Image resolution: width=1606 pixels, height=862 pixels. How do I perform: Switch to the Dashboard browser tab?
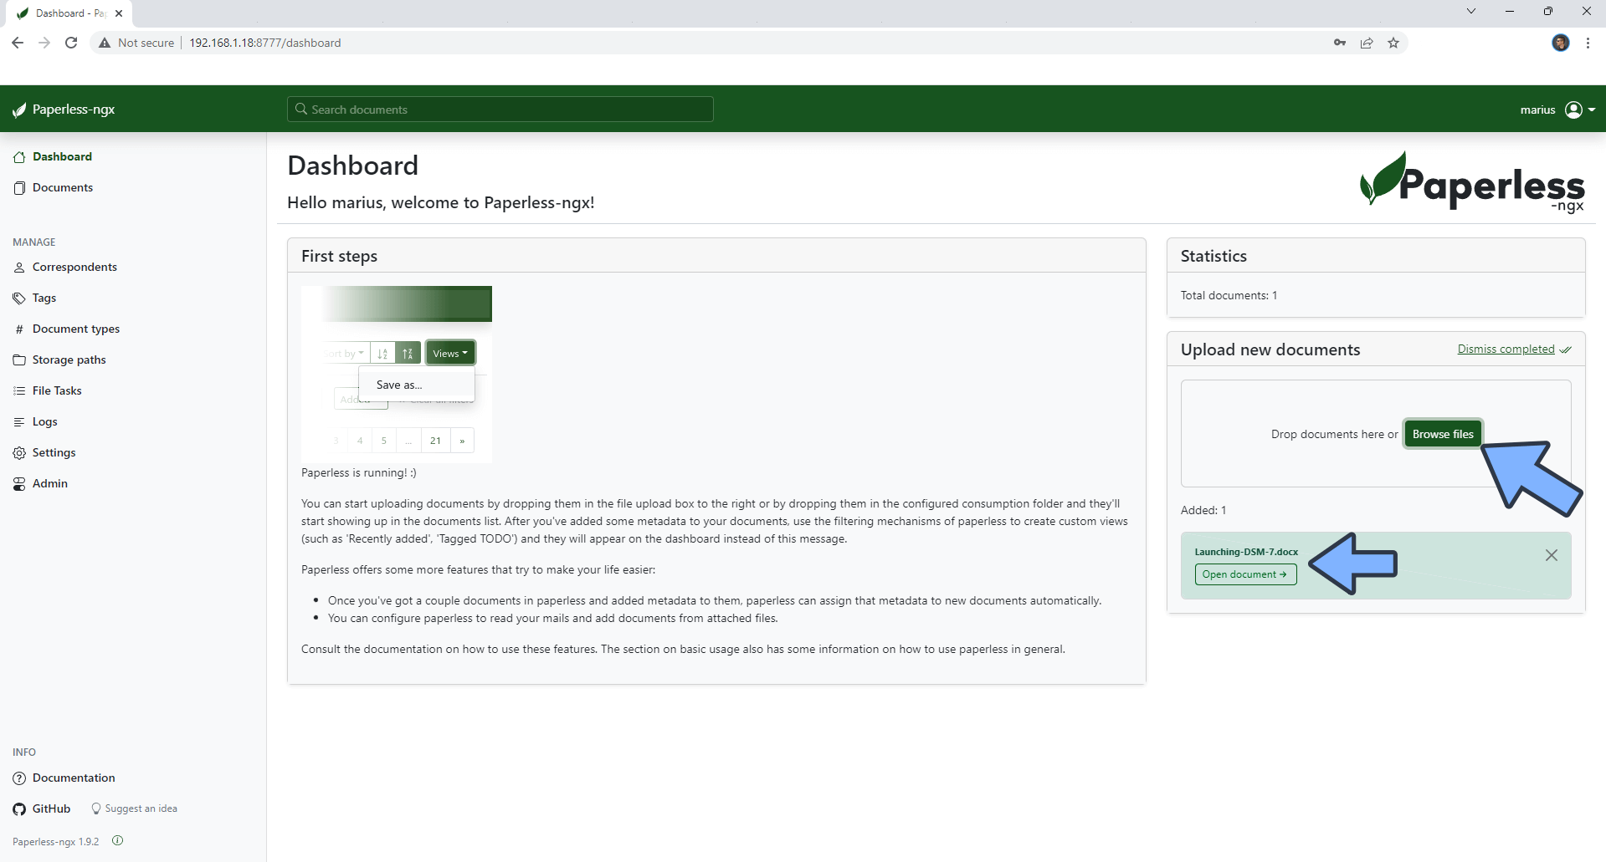point(67,13)
